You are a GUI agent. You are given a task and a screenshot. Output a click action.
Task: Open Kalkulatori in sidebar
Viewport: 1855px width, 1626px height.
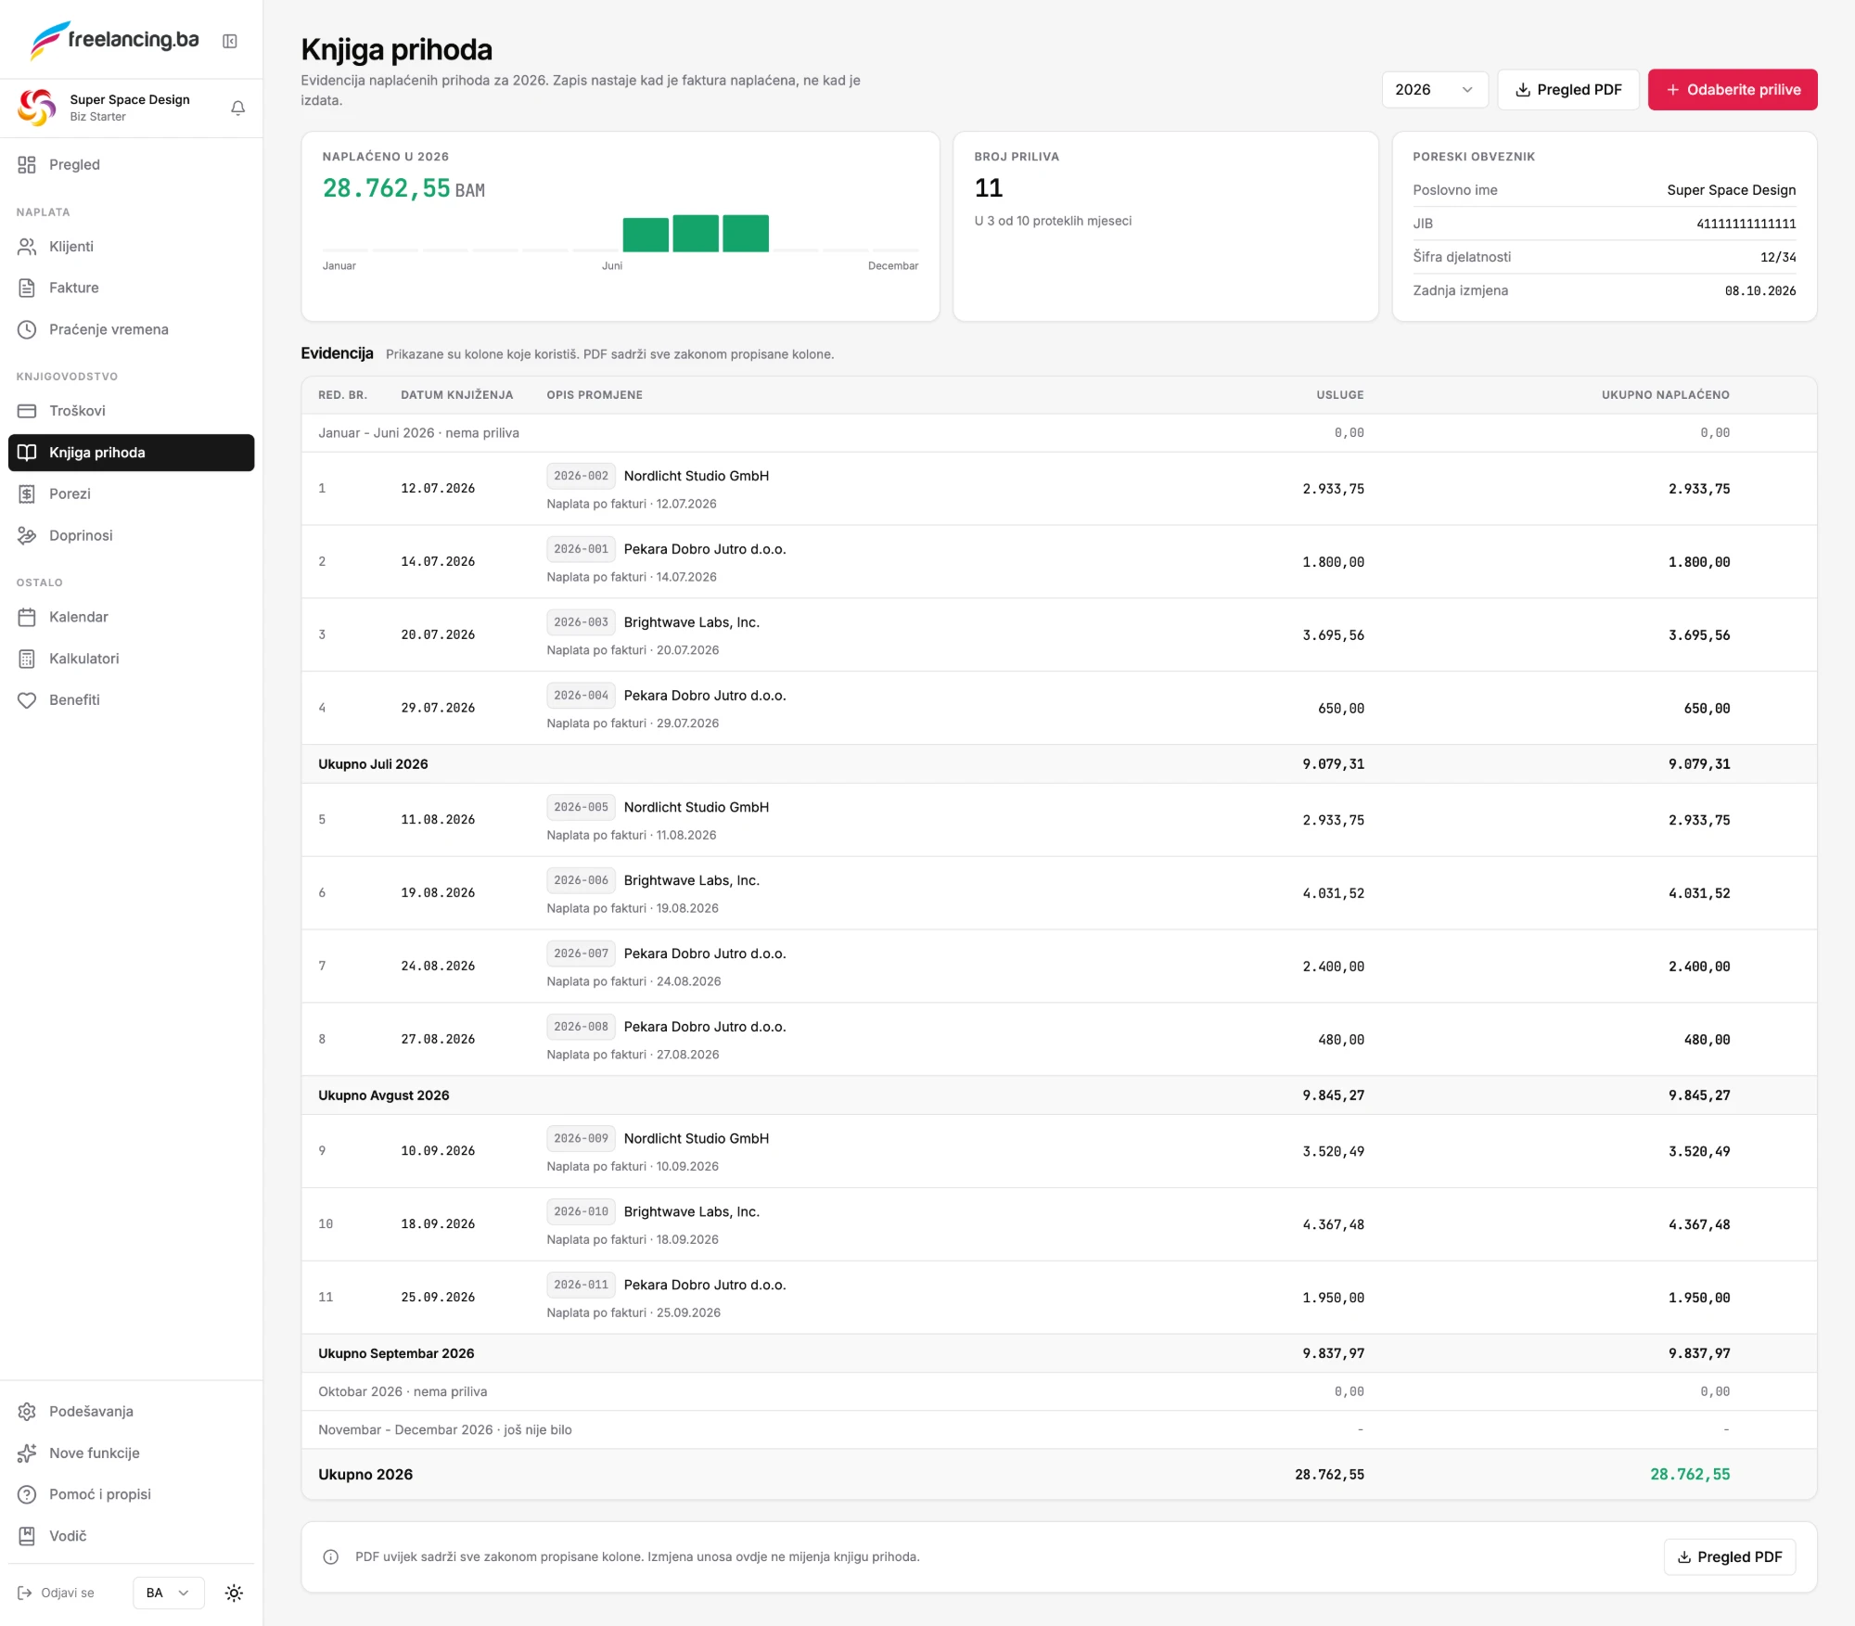point(131,659)
